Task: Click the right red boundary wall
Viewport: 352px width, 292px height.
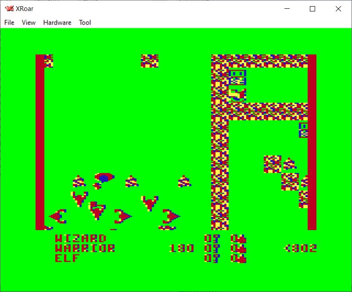Action: 312,142
